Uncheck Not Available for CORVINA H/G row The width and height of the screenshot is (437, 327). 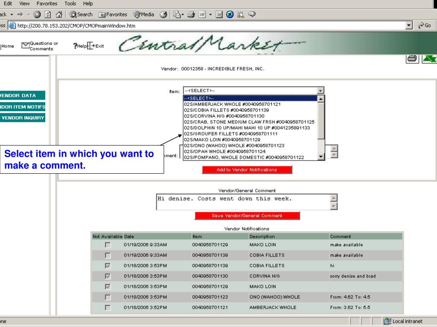108,276
